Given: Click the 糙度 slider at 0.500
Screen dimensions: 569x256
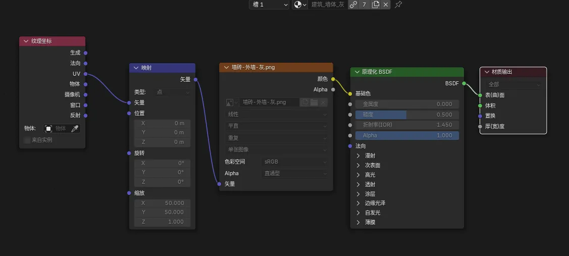Looking at the screenshot, I should point(406,115).
